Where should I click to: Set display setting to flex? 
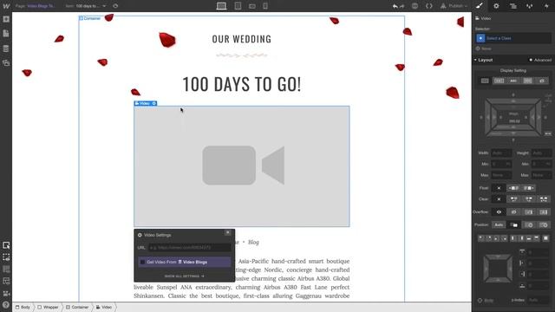coord(527,81)
